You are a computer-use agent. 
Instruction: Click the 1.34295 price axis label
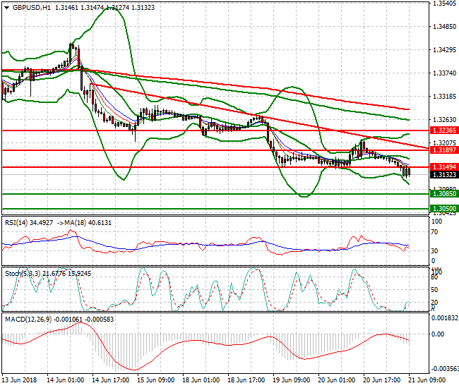click(444, 49)
